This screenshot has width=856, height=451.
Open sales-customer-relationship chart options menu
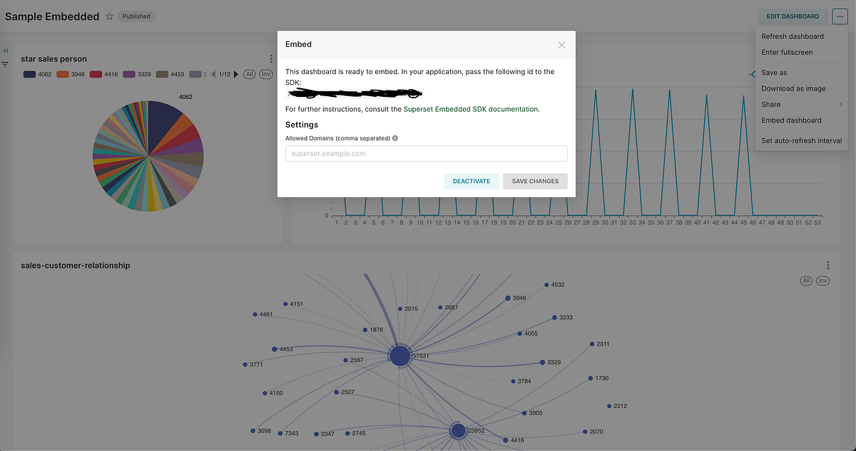828,265
